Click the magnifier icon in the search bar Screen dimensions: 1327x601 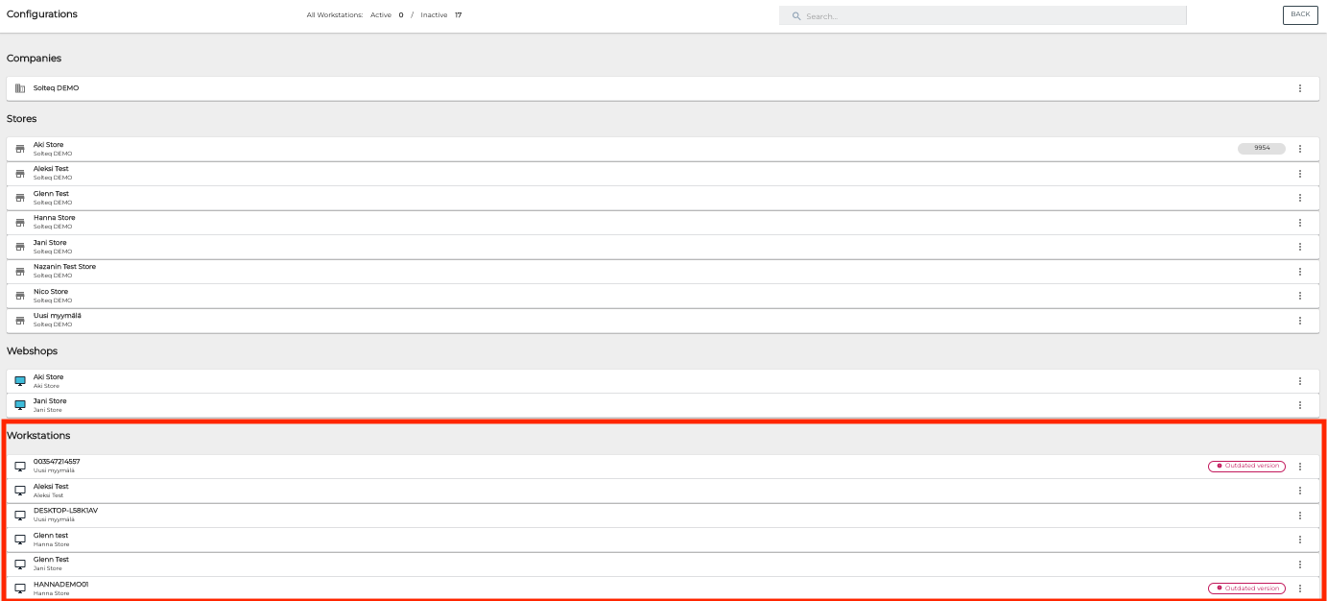pyautogui.click(x=796, y=16)
